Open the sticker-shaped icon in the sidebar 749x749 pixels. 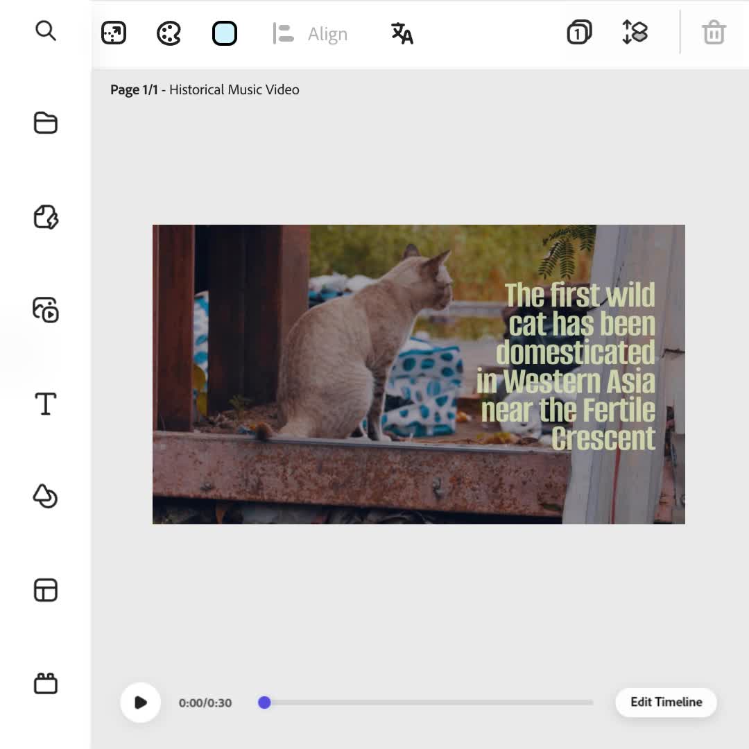[x=46, y=216]
